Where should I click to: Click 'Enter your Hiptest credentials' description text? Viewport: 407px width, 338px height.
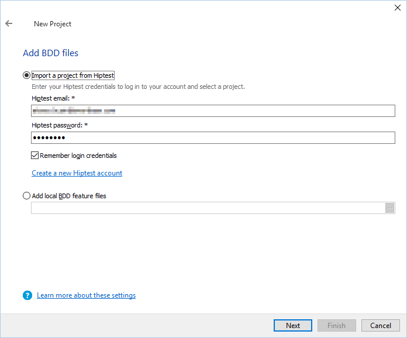[138, 87]
